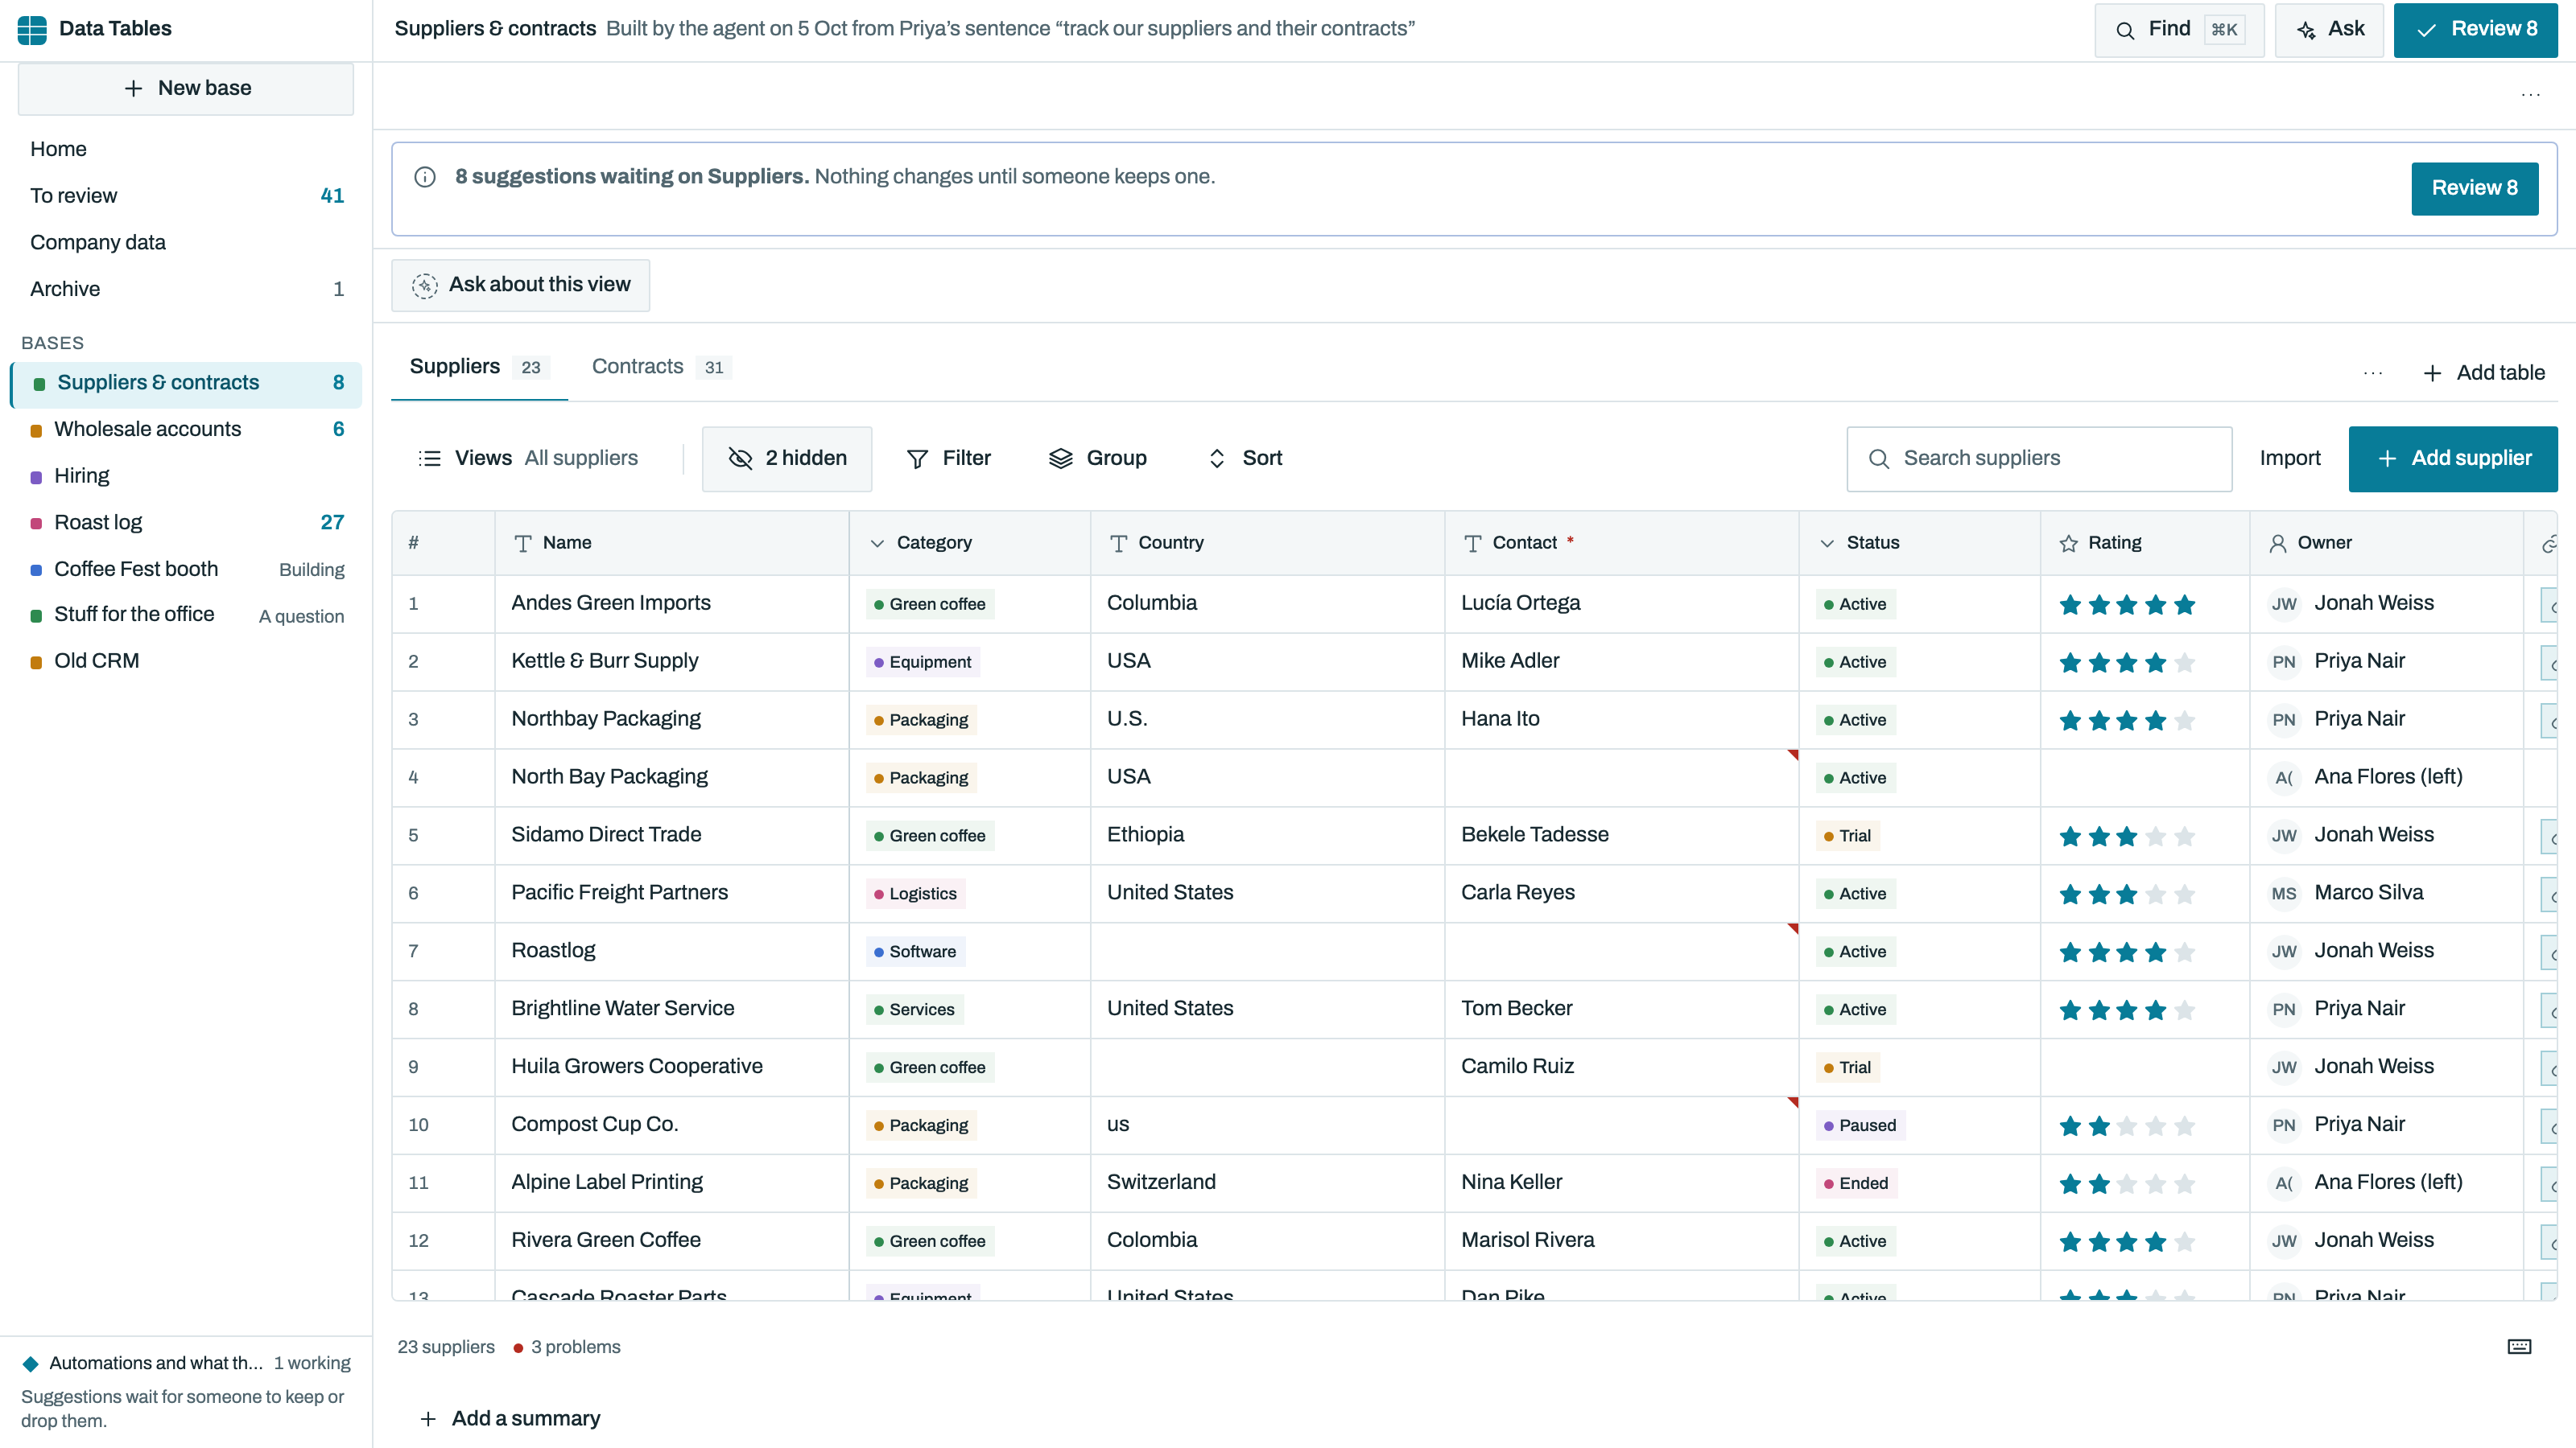The height and width of the screenshot is (1448, 2576).
Task: Click the red problem flag on Roastlog contact
Action: tap(1792, 929)
